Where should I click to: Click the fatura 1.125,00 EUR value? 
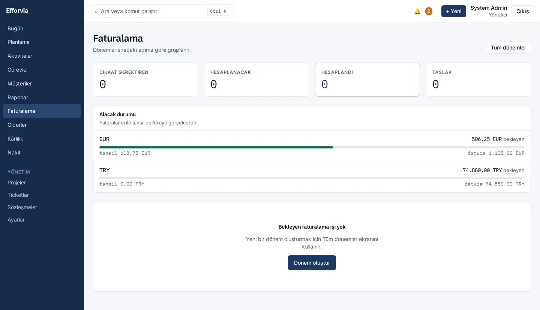point(496,153)
